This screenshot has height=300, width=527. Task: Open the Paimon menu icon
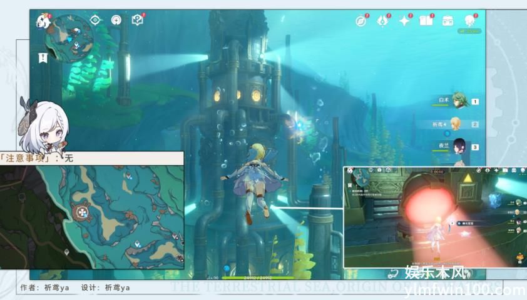click(43, 21)
